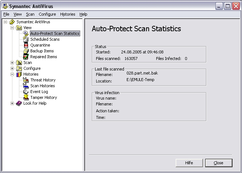Viewport: 242px width, 173px height.
Task: Select the Scan tree node label
Action: click(x=28, y=63)
